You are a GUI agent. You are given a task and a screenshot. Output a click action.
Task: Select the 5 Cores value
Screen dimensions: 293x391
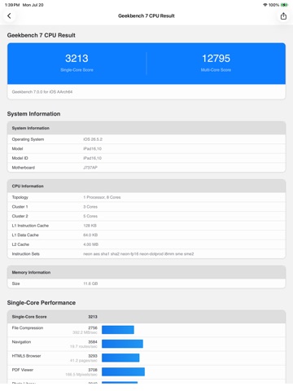coord(90,216)
